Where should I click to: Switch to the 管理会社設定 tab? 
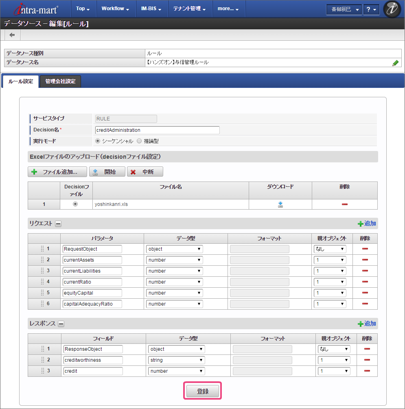(60, 81)
